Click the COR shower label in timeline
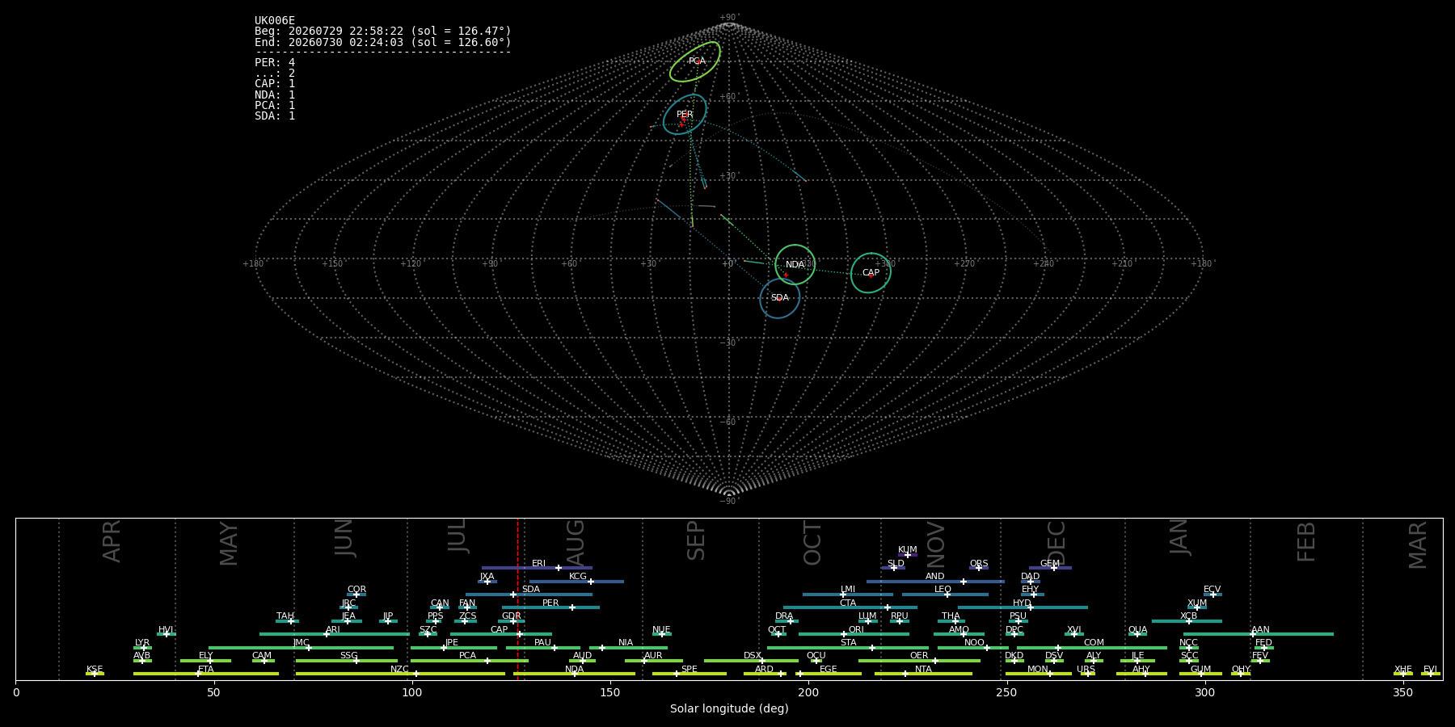 pyautogui.click(x=356, y=590)
